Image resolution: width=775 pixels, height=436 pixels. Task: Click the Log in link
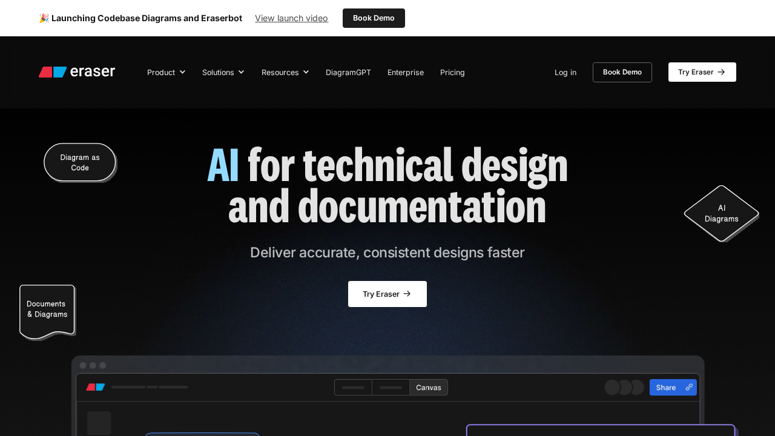pyautogui.click(x=566, y=72)
